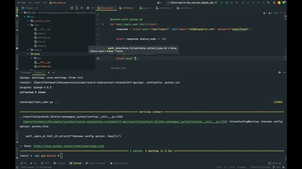This screenshot has height=169, width=302.
Task: Toggle the Pull Requests side panel
Action: (x=17, y=61)
